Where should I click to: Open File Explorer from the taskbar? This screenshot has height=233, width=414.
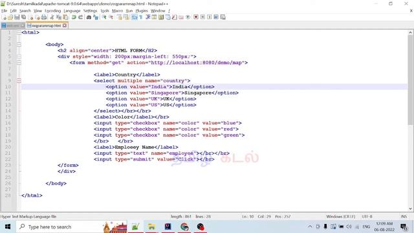point(151,227)
